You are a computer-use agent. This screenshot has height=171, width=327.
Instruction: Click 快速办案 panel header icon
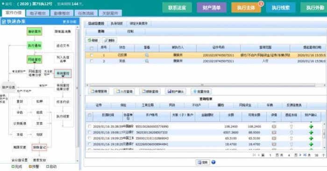click(4, 21)
